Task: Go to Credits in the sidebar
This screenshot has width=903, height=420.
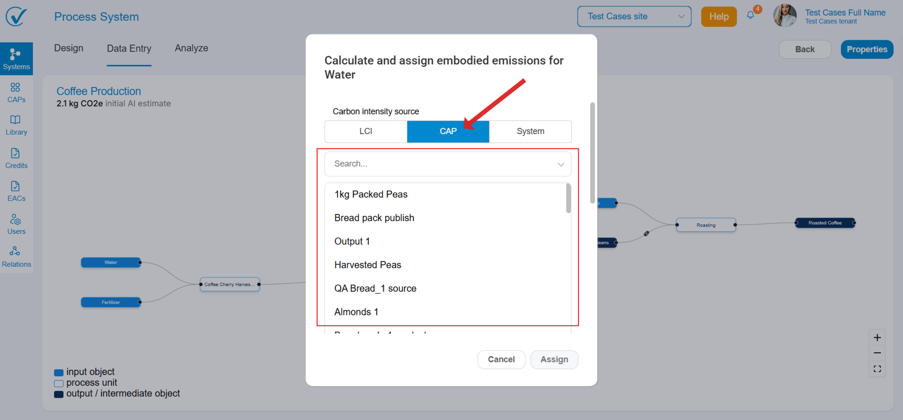Action: click(16, 158)
